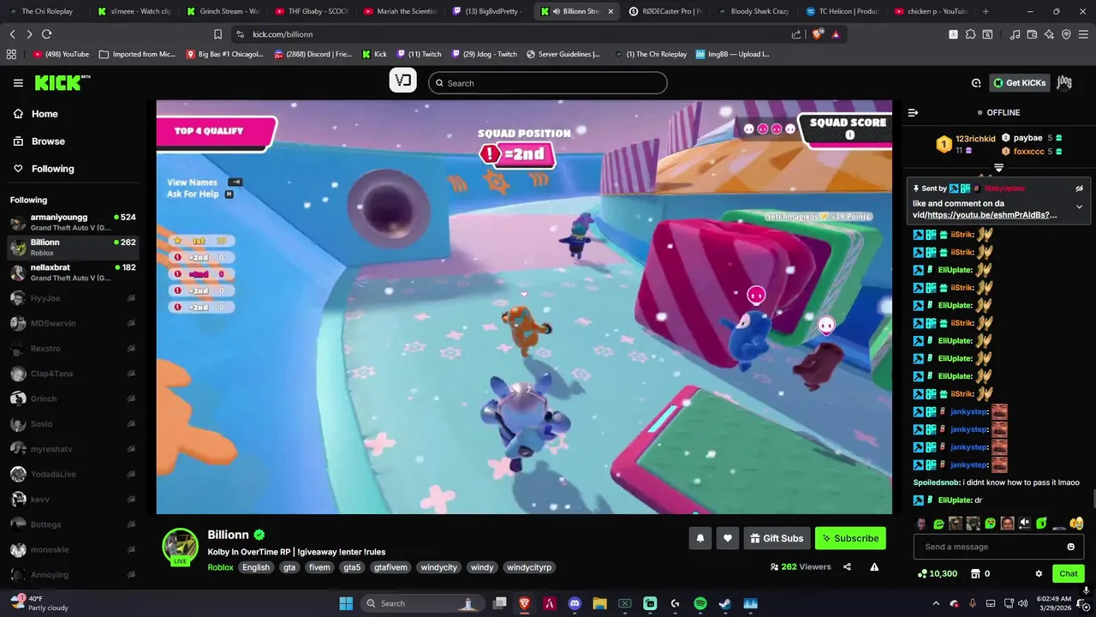Click the English tag

255,567
